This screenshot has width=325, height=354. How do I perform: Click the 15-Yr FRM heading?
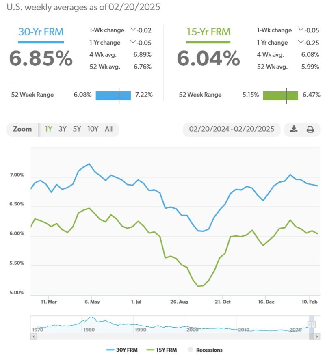coord(208,32)
